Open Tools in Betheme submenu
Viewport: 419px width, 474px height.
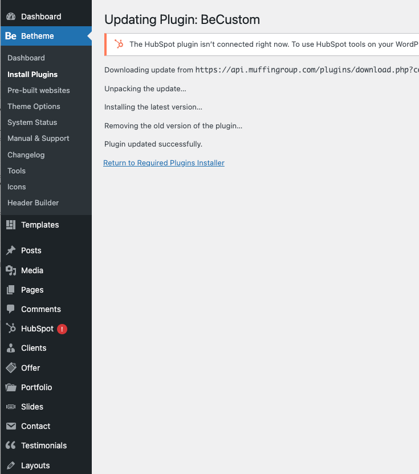coord(17,171)
